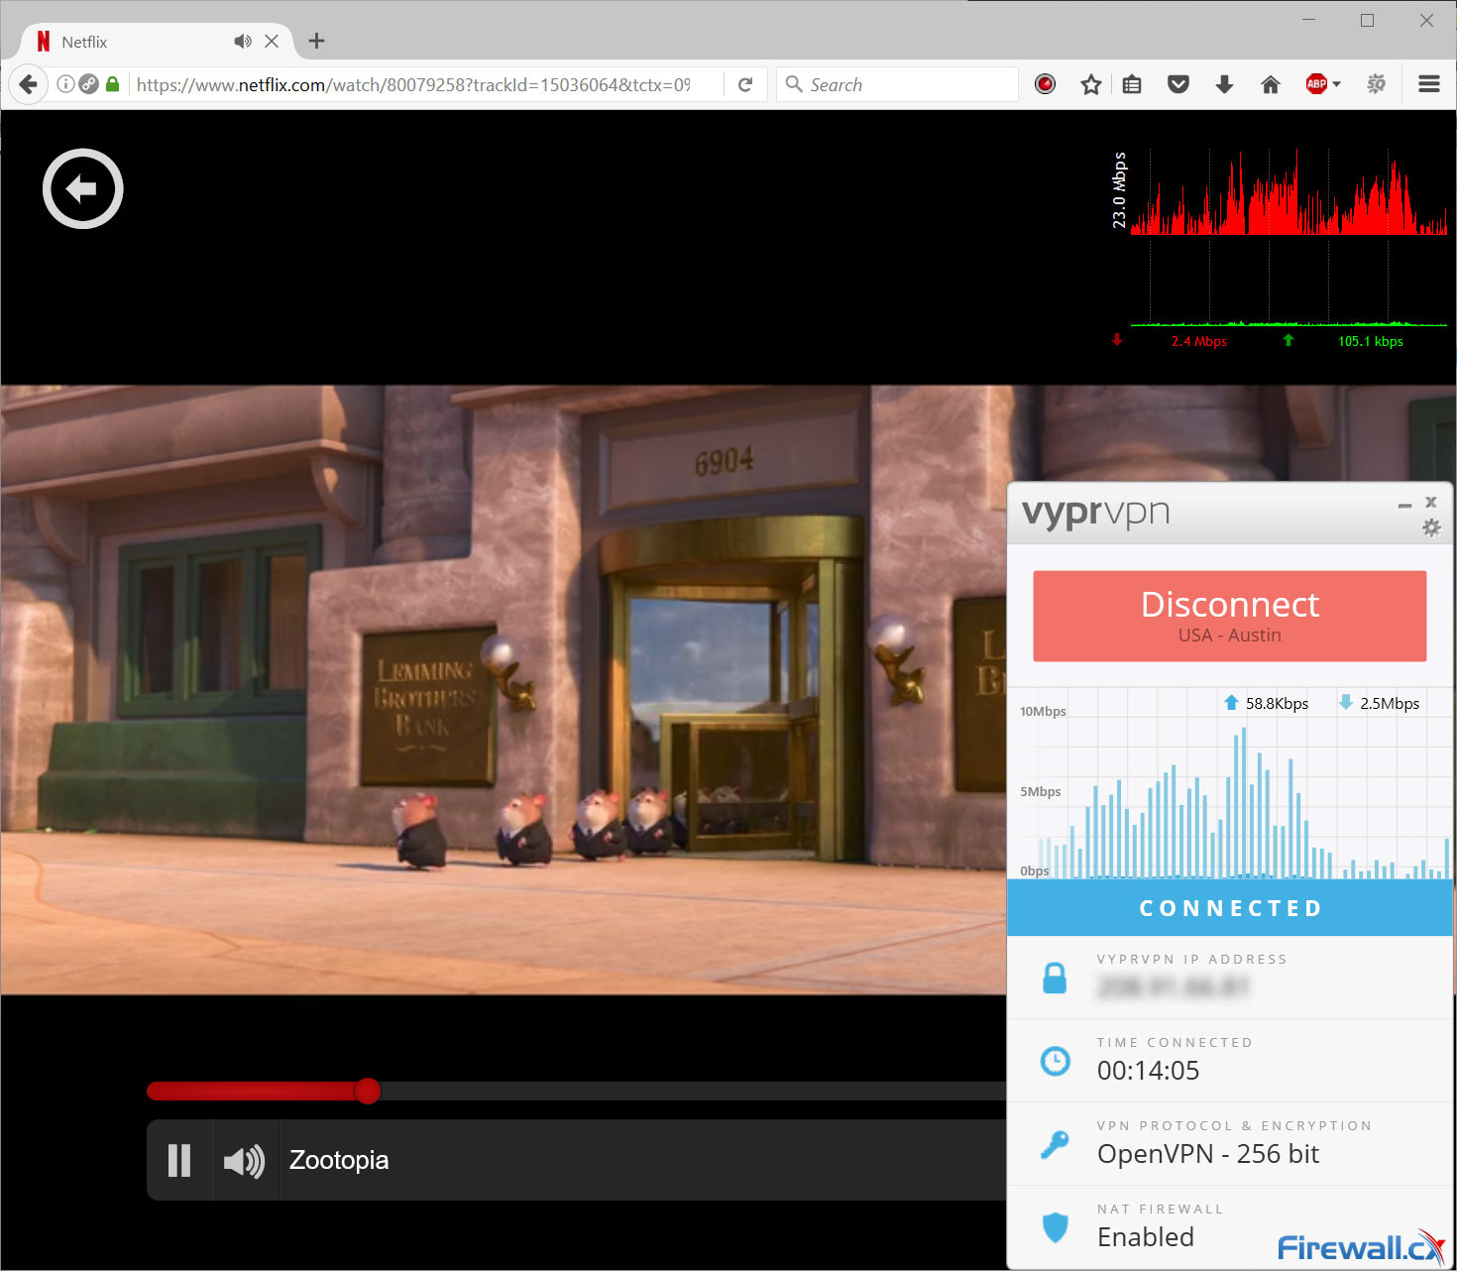Click the VyprVPN IP address lock icon
Image resolution: width=1457 pixels, height=1271 pixels.
(x=1055, y=978)
